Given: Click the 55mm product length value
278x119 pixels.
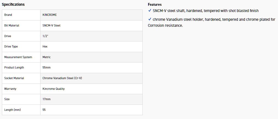Looking at the screenshot, I should coord(46,67).
